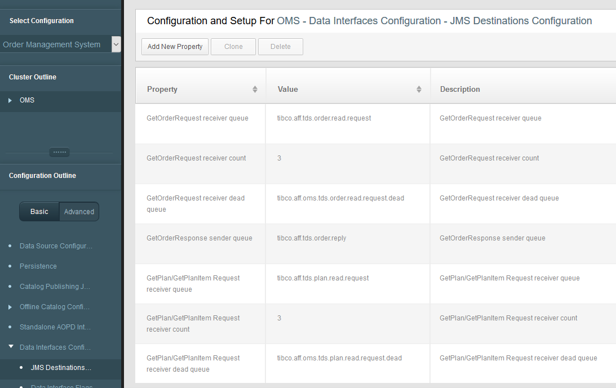
Task: Collapse Data Interfaces Config tree item
Action: (x=11, y=347)
